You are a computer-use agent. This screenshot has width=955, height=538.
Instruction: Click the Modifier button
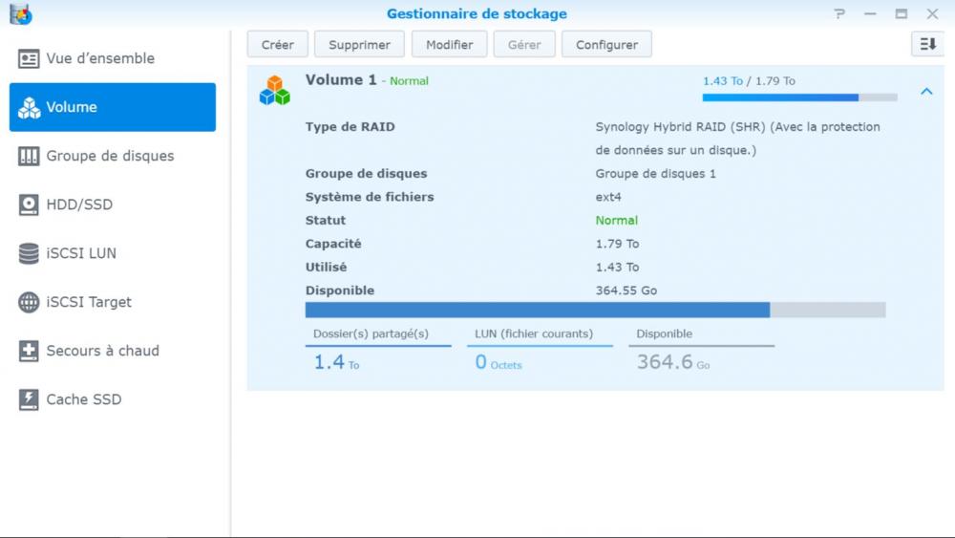pos(449,45)
